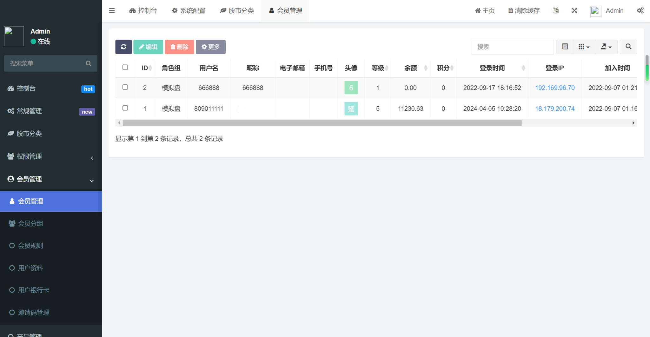Open the settings gears icon top right

click(640, 10)
